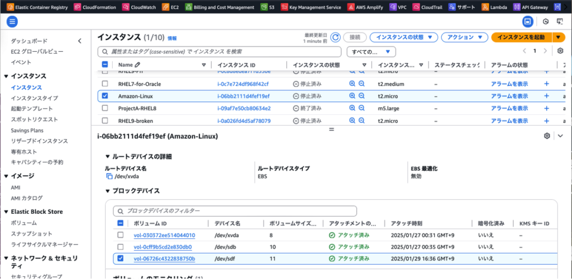Image resolution: width=572 pixels, height=279 pixels.
Task: Open AMI カタログ in sidebar
Action: point(27,198)
